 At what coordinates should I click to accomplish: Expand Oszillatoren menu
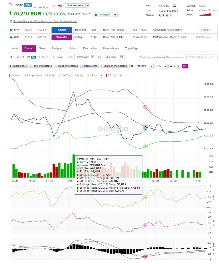pyautogui.click(x=90, y=66)
